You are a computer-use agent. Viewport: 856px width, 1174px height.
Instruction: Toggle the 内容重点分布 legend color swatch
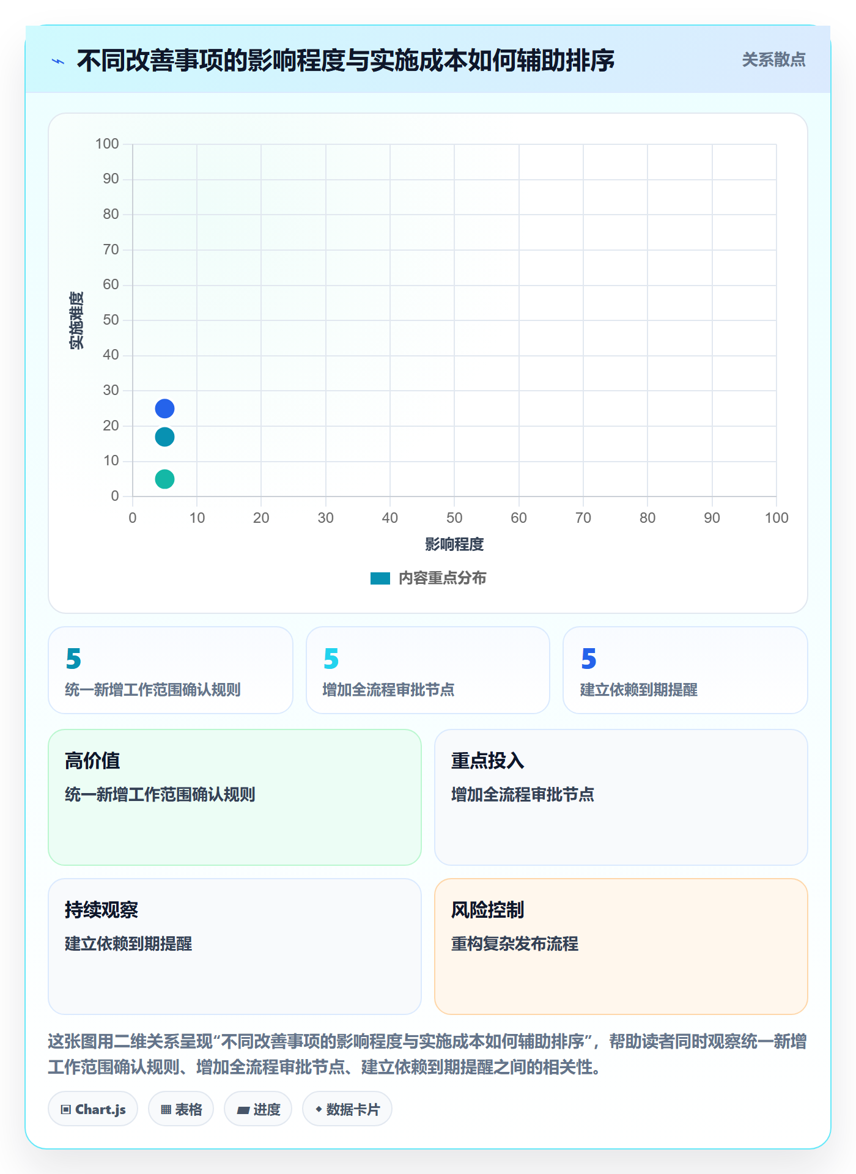point(380,578)
